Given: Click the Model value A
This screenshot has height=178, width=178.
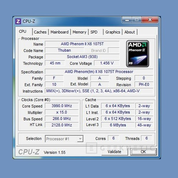Looking at the screenshot, I should tap(100, 78).
